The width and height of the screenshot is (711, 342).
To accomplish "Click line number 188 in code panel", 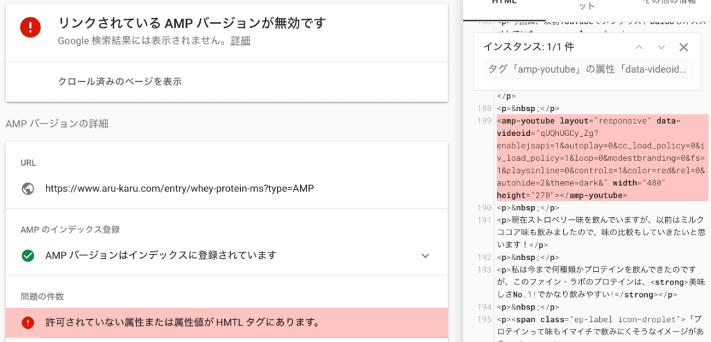I will 485,109.
